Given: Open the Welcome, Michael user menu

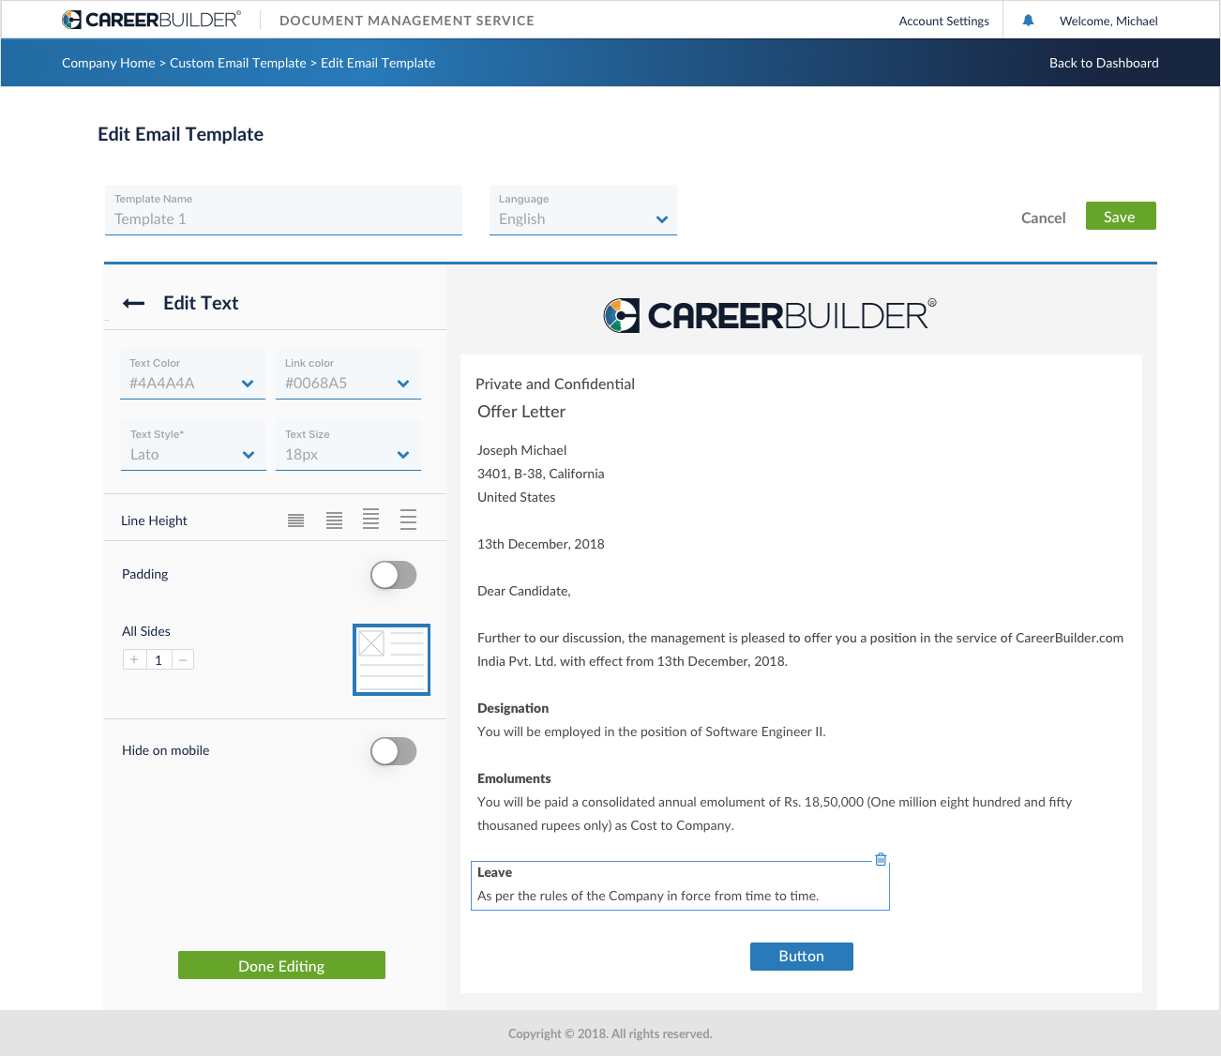Looking at the screenshot, I should (1108, 21).
